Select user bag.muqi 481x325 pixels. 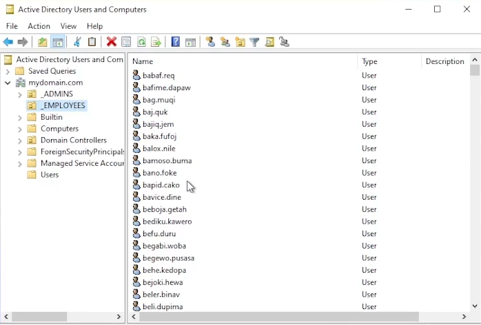click(x=159, y=100)
